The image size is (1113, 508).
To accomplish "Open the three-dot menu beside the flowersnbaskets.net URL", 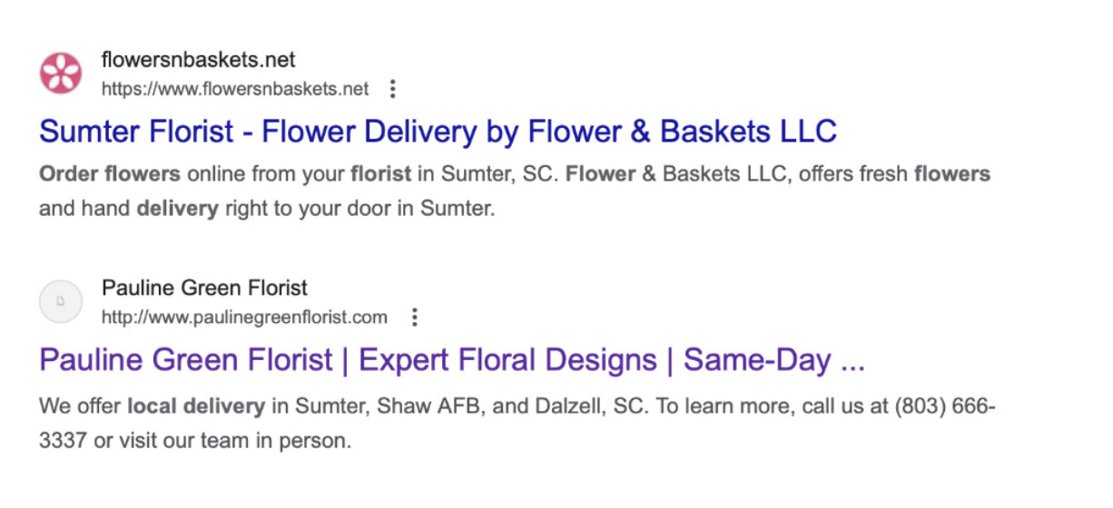I will coord(392,89).
